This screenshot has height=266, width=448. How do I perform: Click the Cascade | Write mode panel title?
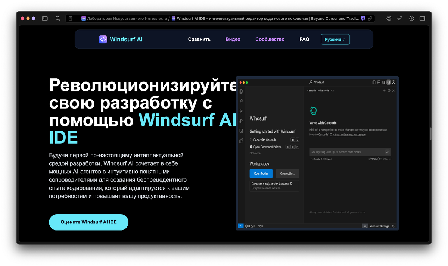pos(320,91)
